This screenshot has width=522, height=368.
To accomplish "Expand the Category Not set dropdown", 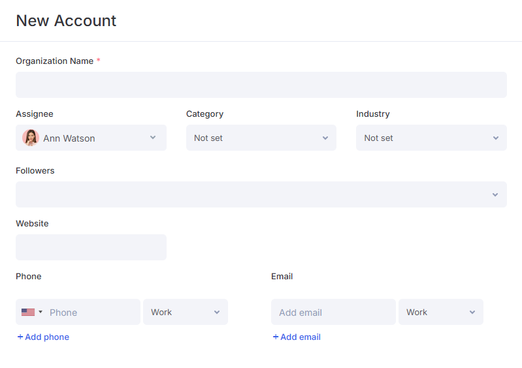I will (x=261, y=138).
